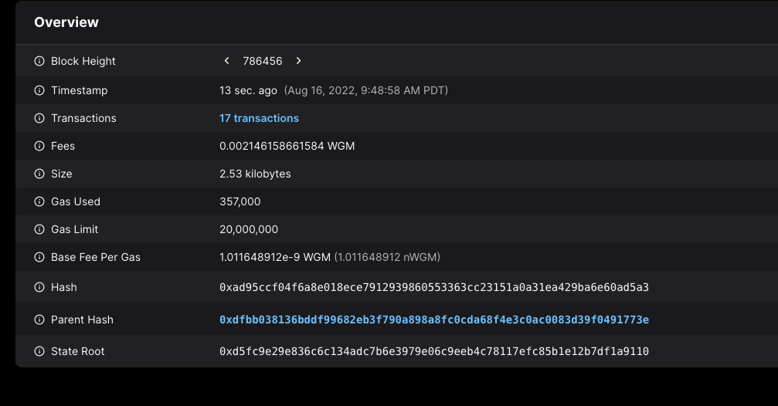
Task: Click the State Root hash value
Action: click(433, 351)
